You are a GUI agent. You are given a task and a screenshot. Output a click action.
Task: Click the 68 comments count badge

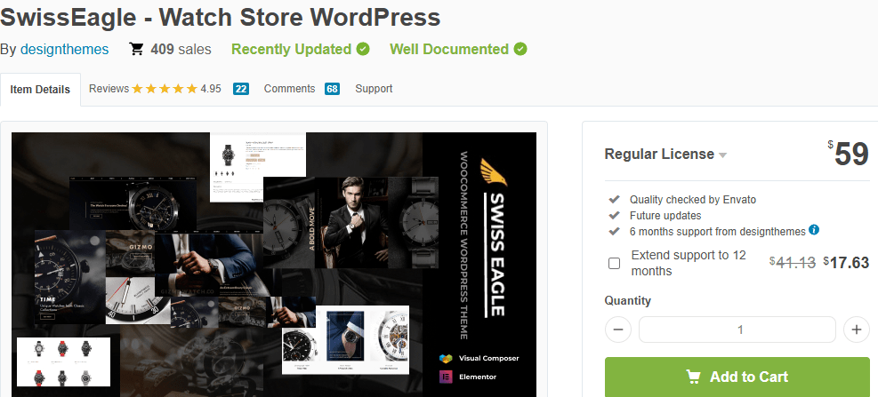click(332, 89)
